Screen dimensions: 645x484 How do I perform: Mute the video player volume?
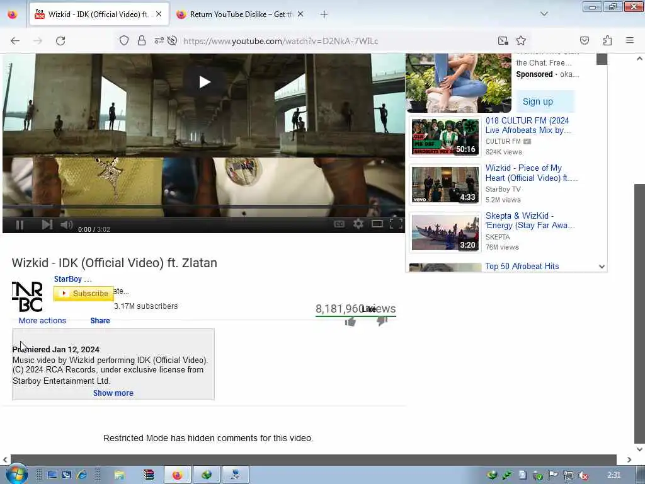tap(66, 225)
